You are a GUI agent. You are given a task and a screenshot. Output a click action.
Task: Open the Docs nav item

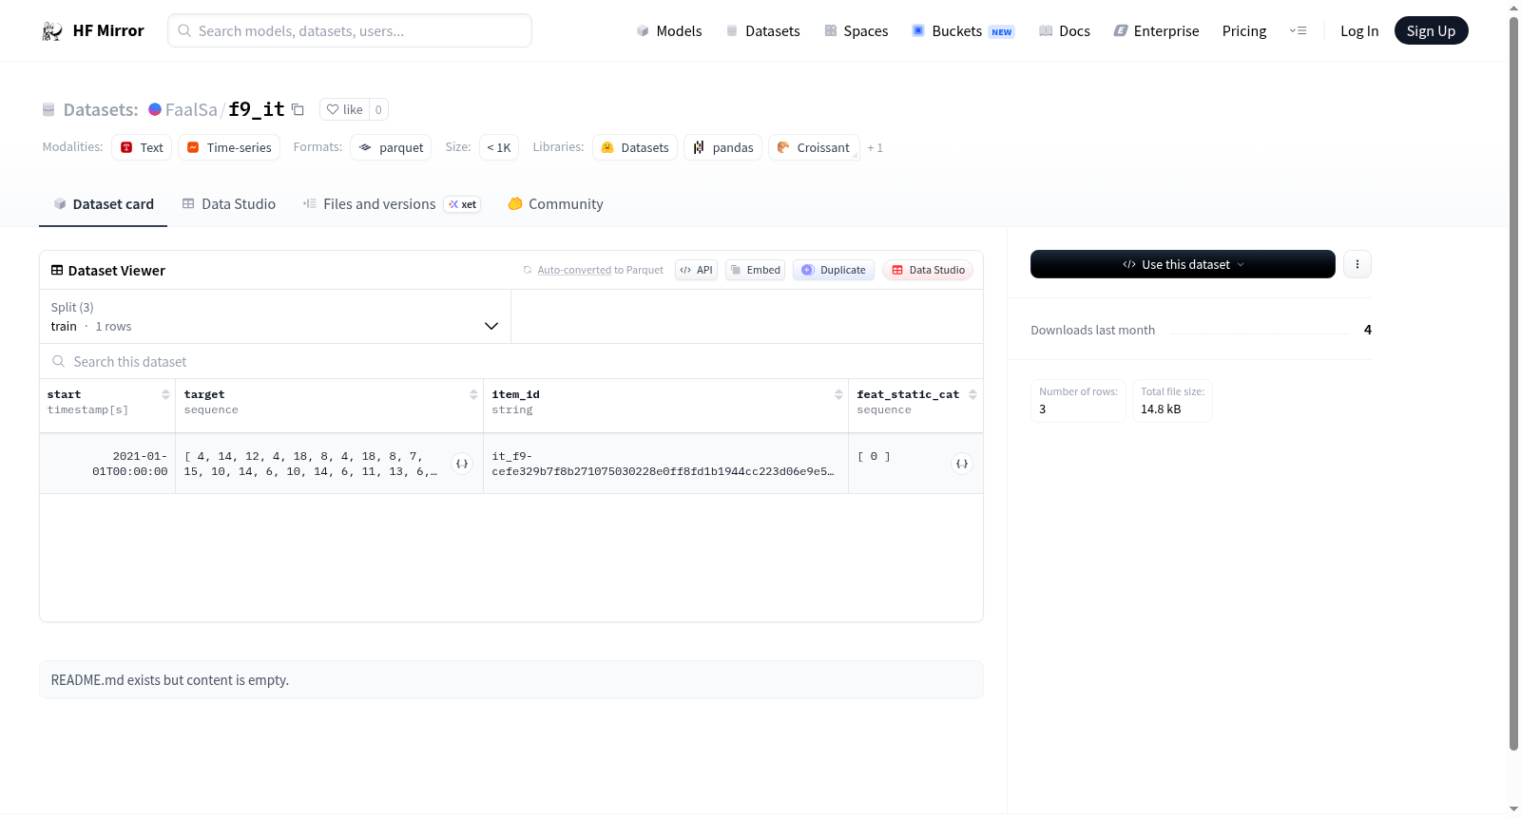(x=1065, y=30)
